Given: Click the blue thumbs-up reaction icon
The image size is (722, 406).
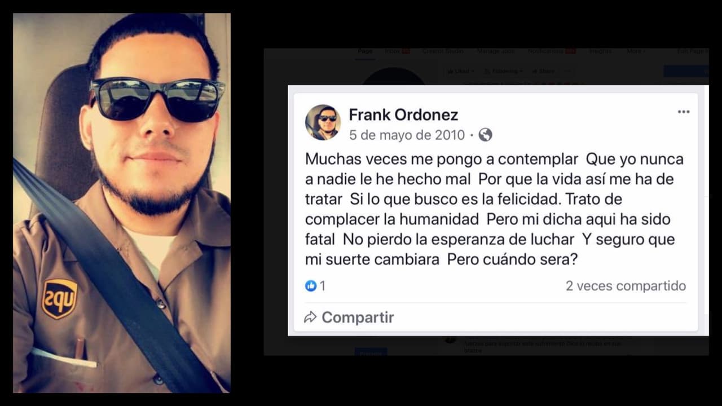Looking at the screenshot, I should tap(311, 286).
